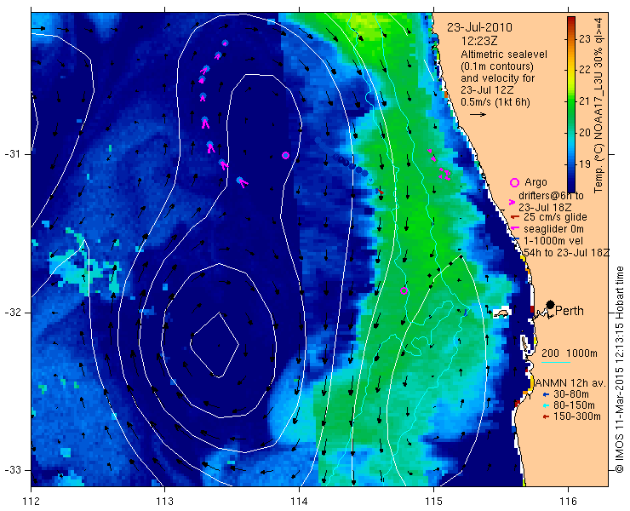Click the Argo float marker near 114.8E 31.9S

coord(404,290)
